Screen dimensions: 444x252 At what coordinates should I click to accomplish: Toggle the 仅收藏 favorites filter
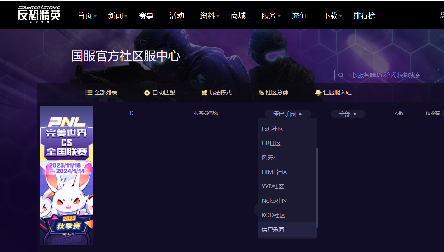[x=434, y=113]
